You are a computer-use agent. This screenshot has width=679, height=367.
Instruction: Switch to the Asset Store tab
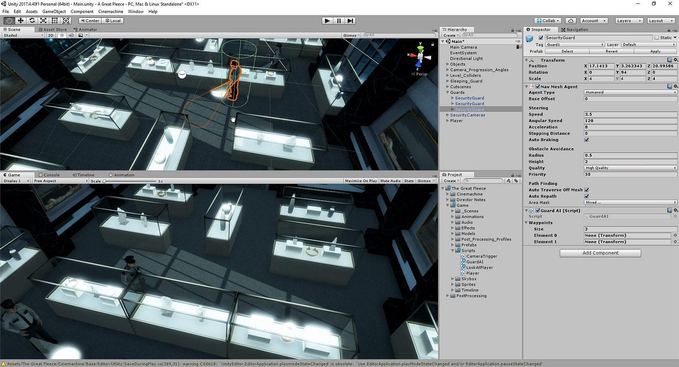tap(52, 30)
